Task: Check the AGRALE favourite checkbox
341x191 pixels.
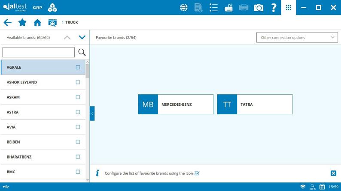Action: [78, 67]
